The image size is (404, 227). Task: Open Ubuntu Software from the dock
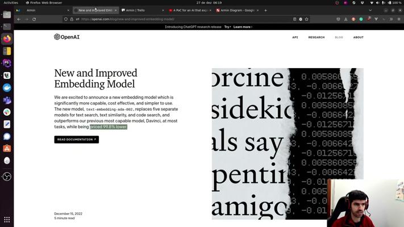tap(7, 149)
